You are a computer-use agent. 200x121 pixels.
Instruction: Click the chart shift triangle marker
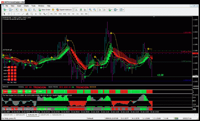click(x=154, y=17)
